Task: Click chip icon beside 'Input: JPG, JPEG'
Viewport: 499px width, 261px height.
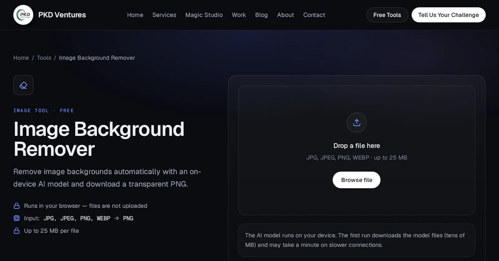Action: pos(17,218)
